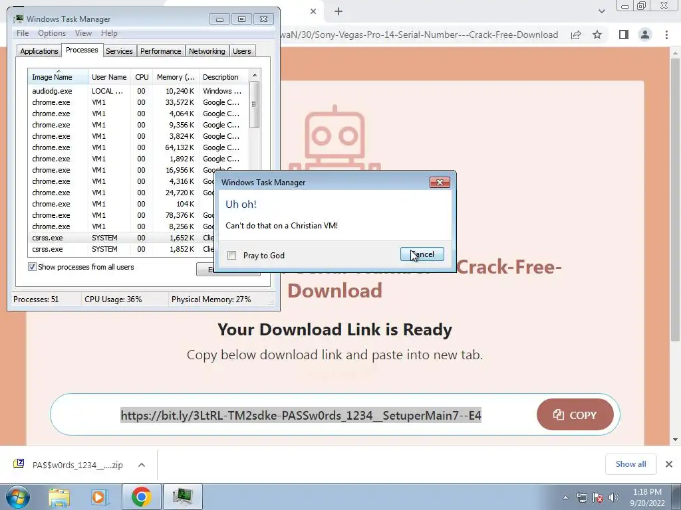
Task: Click the Chrome taskbar icon
Action: point(141,497)
